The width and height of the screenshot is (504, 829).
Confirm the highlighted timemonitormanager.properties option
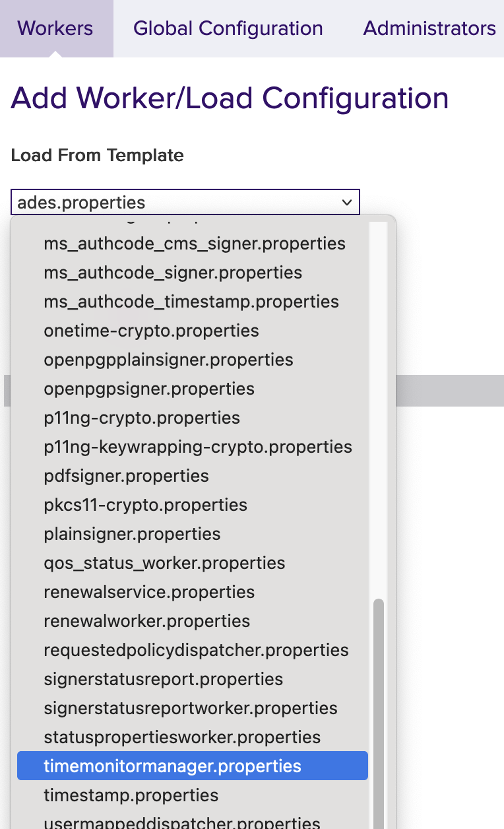click(x=173, y=766)
